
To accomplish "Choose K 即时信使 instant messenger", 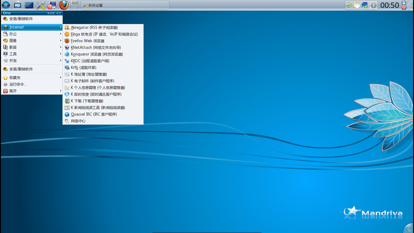I will [x=103, y=94].
